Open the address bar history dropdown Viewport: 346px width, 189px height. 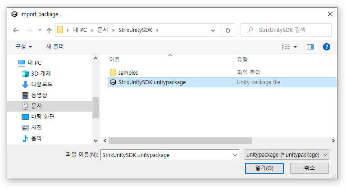213,31
